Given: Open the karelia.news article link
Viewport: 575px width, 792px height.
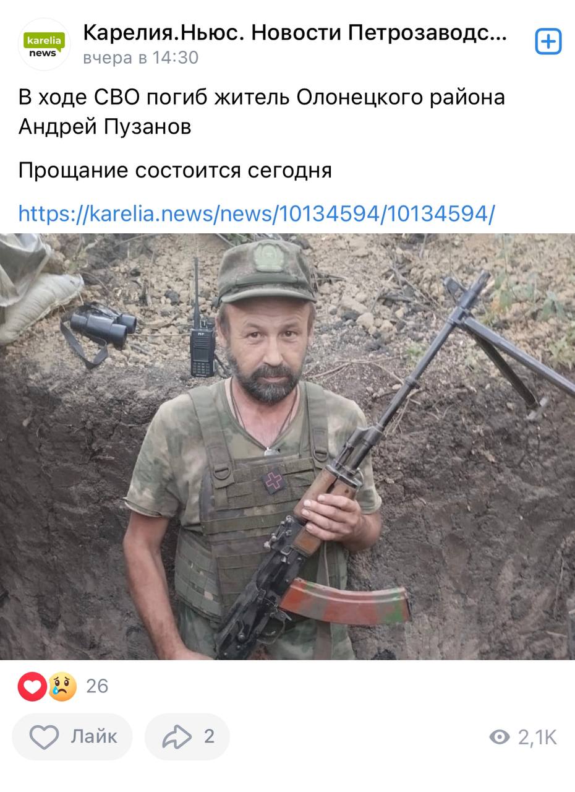Looking at the screenshot, I should click(257, 214).
